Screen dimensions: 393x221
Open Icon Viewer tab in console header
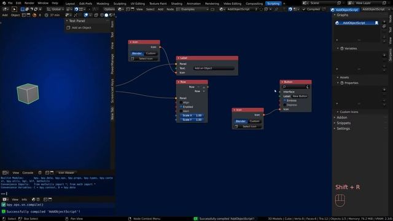click(66, 173)
